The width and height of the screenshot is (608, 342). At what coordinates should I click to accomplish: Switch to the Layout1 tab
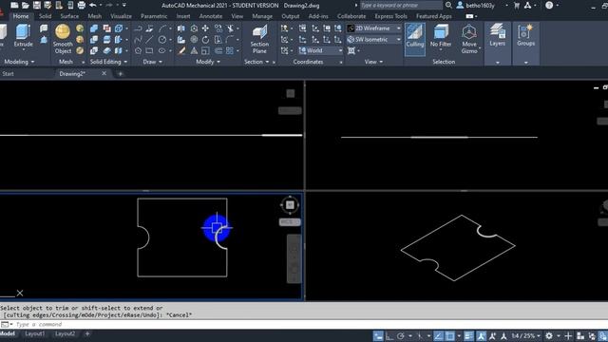(34, 333)
